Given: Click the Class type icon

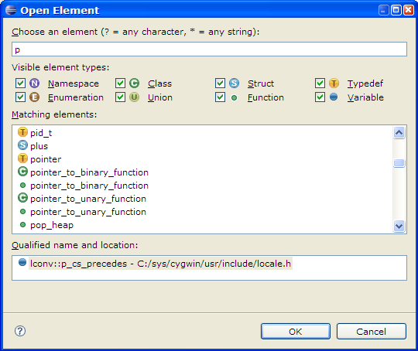Looking at the screenshot, I should 135,83.
